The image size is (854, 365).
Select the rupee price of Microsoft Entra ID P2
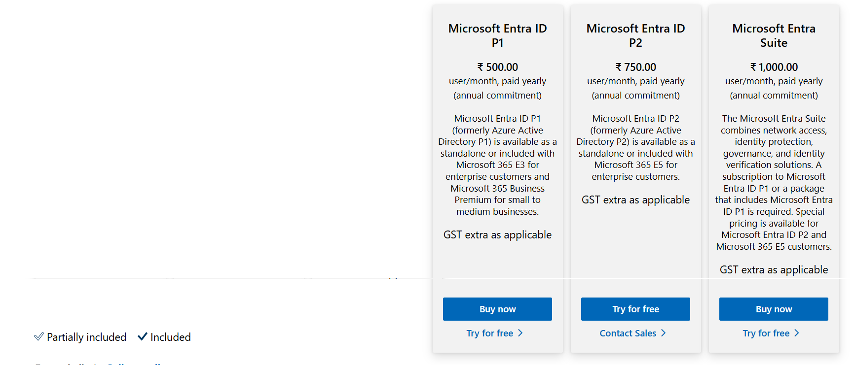(635, 67)
